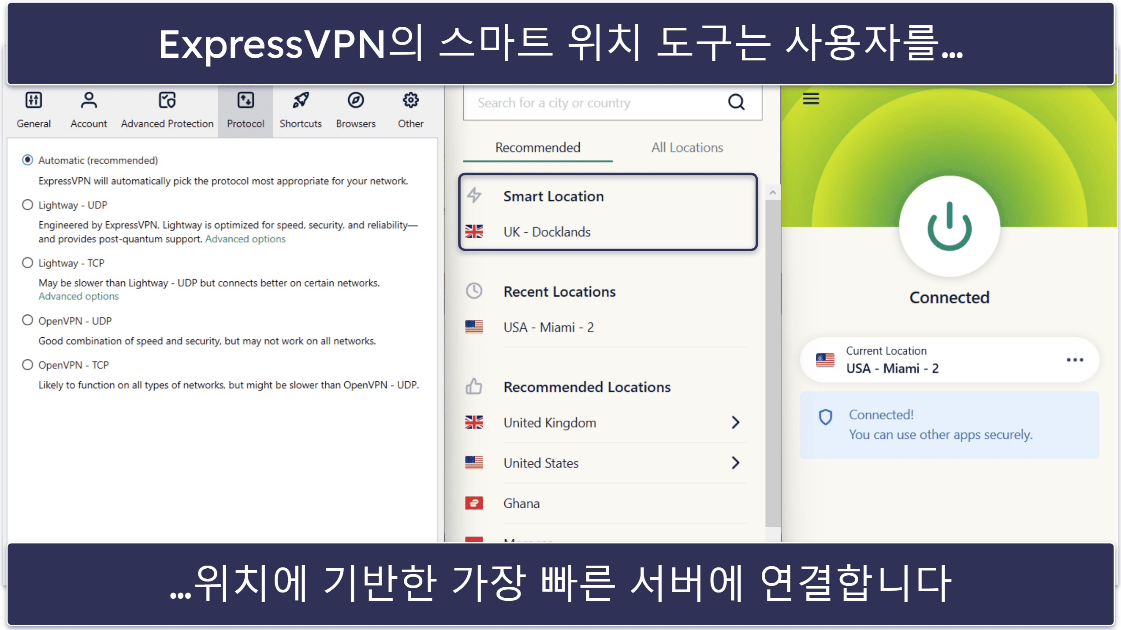The width and height of the screenshot is (1121, 630).
Task: Switch to the All Locations tab
Action: [687, 148]
